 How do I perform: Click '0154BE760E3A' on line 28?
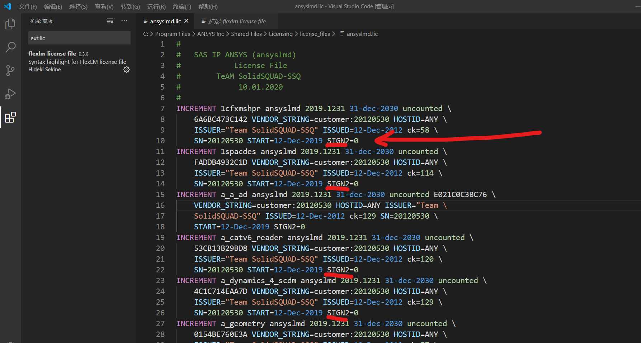(221, 334)
